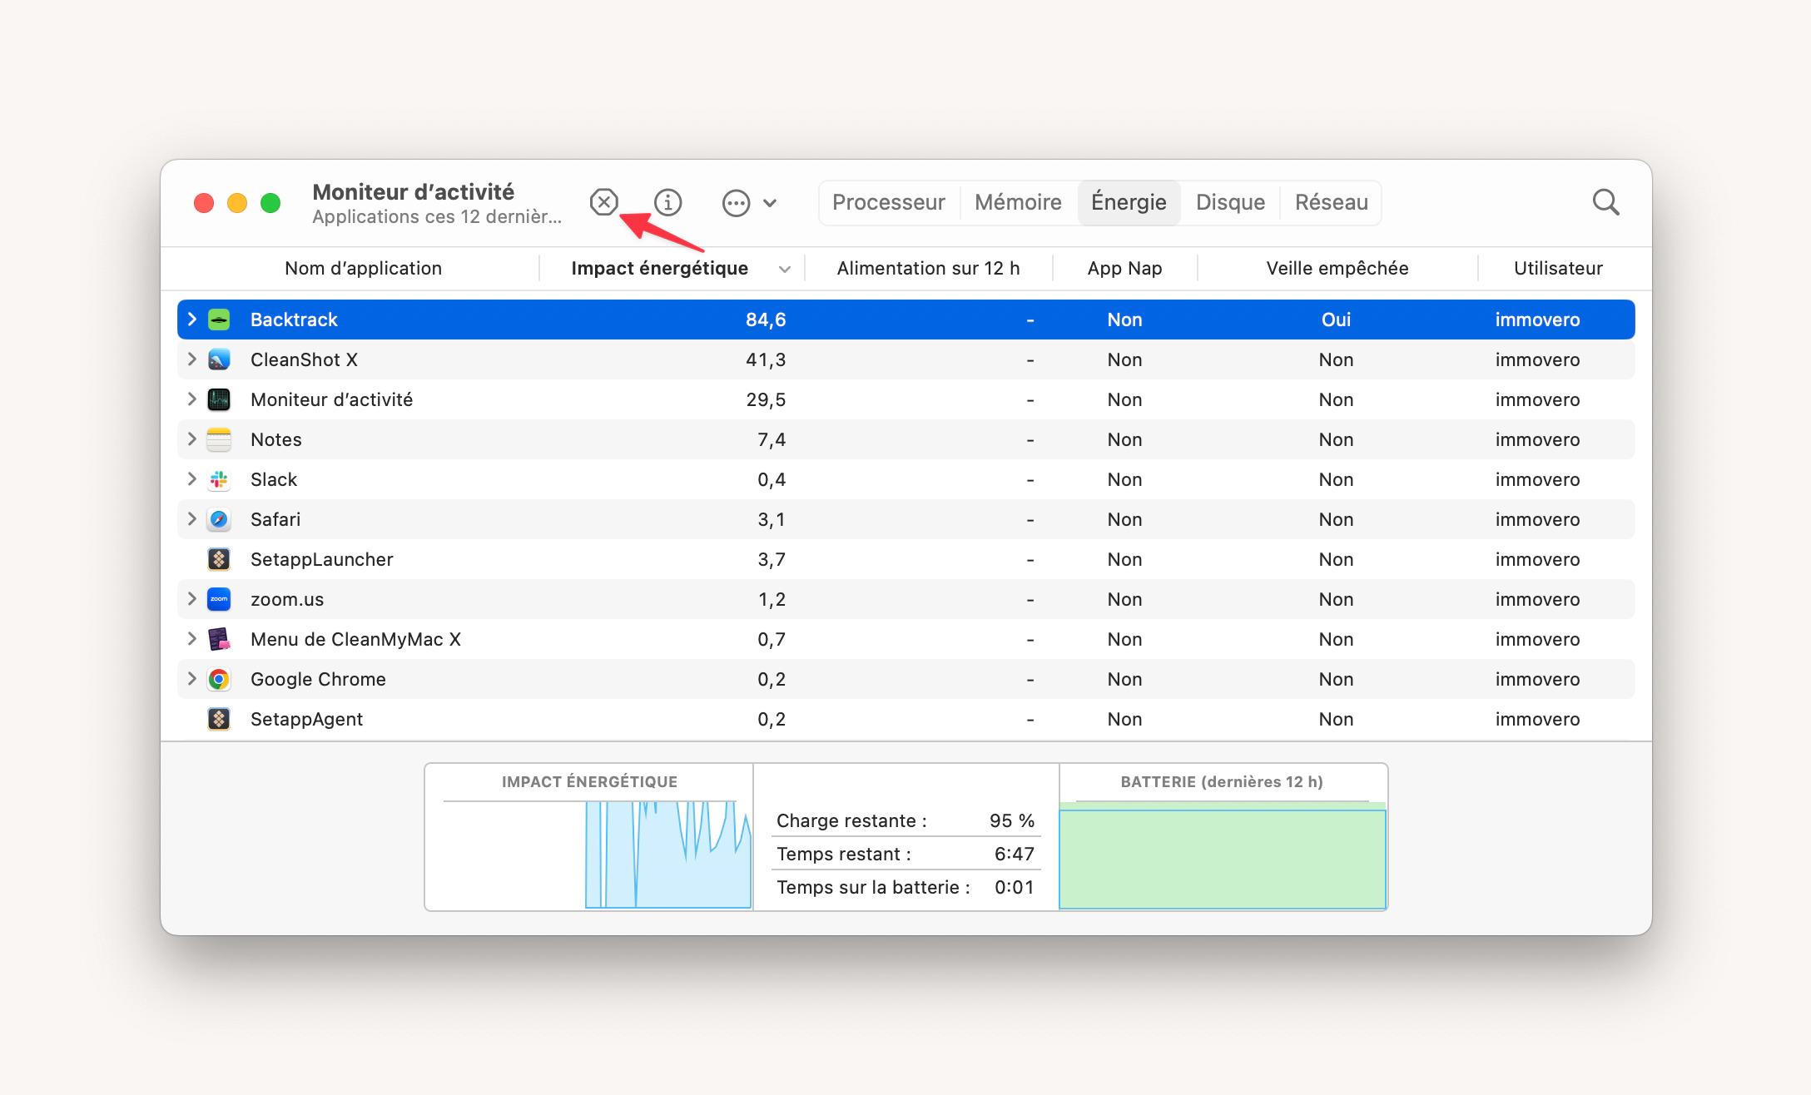1811x1095 pixels.
Task: Sort by Impact énergétique column
Action: (659, 268)
